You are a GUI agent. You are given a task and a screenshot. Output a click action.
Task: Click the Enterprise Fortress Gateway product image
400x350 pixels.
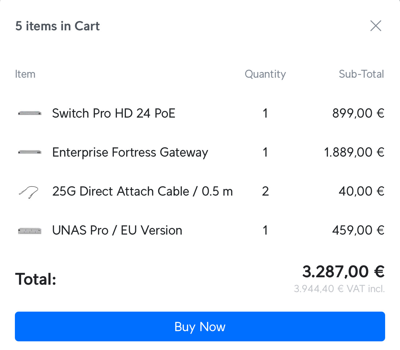(x=30, y=152)
